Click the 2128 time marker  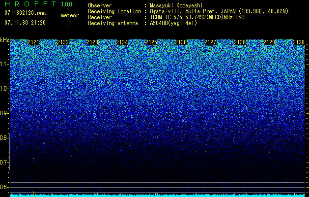point(240,42)
